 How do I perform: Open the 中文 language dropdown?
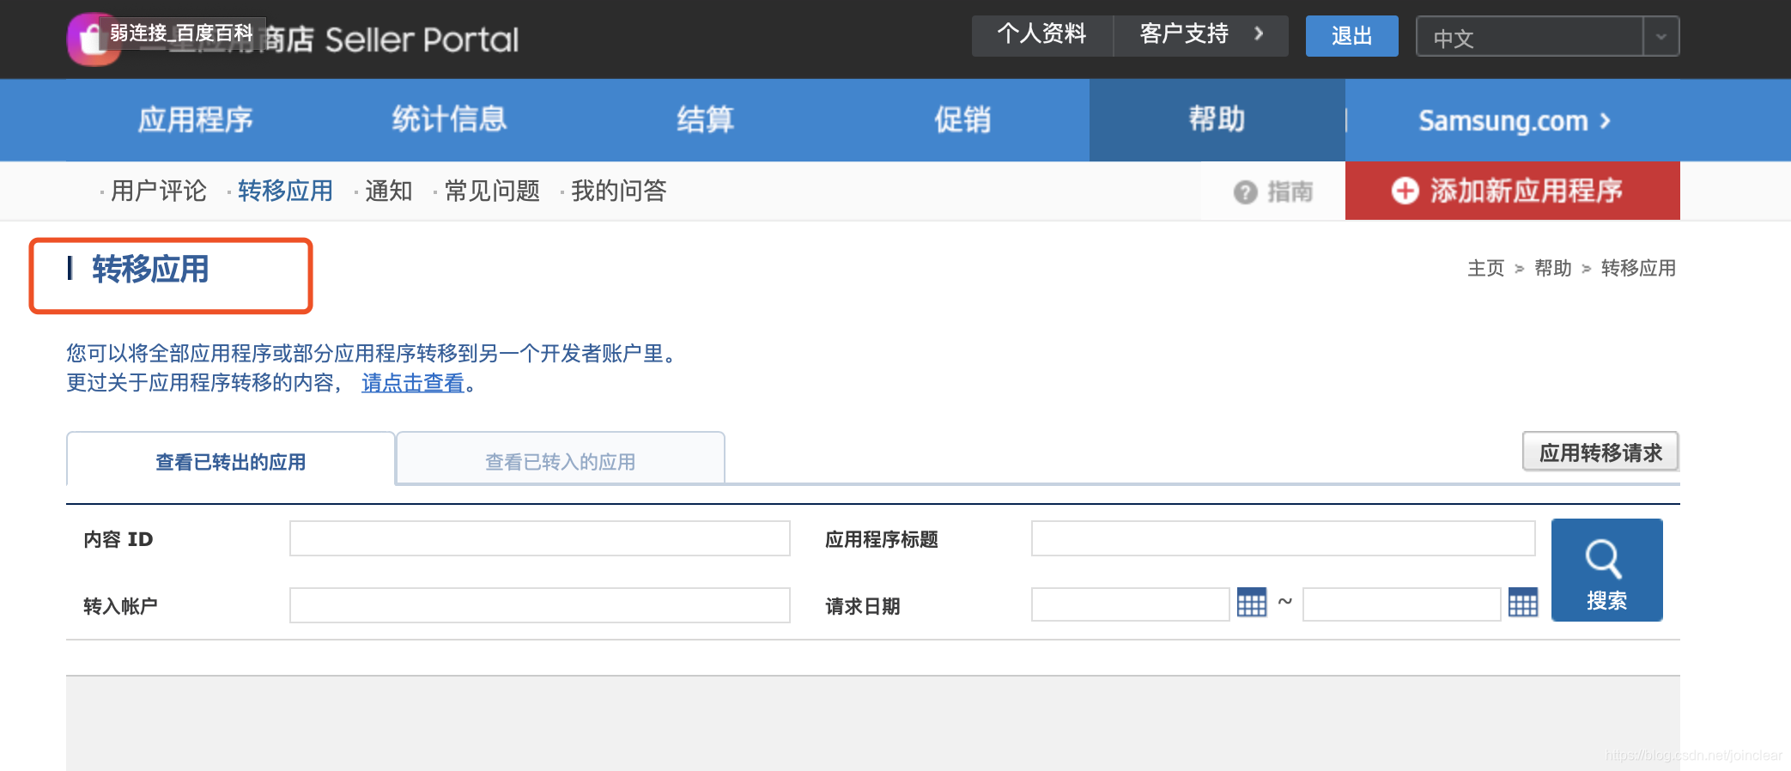click(1547, 37)
